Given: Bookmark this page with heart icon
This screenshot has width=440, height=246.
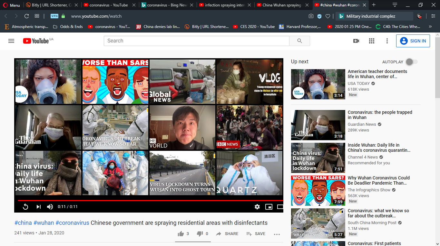Looking at the screenshot, I should (x=328, y=16).
